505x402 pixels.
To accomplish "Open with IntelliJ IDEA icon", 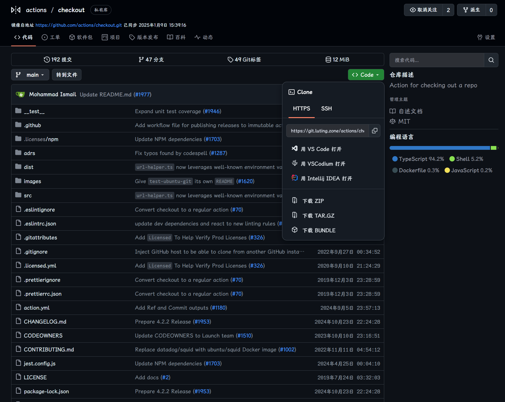I will pos(295,178).
